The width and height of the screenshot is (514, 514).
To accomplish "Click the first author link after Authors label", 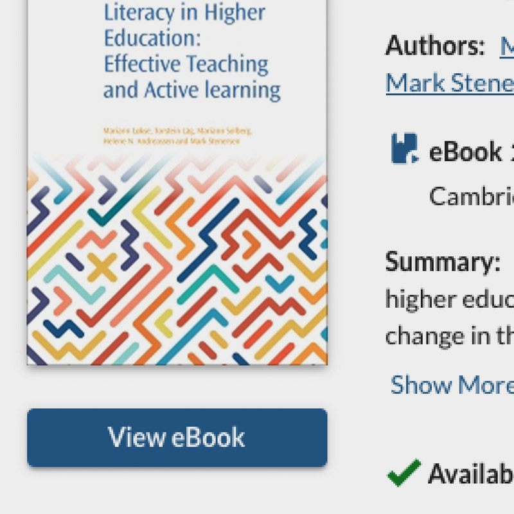I will click(x=507, y=46).
